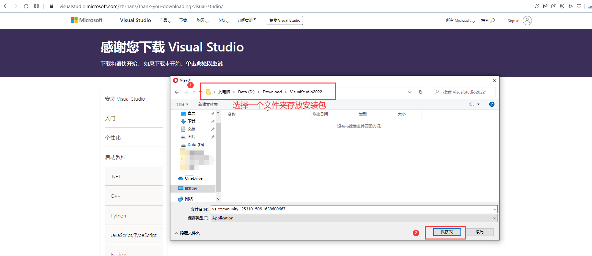This screenshot has height=256, width=592.
Task: Collapse folders with 隐藏文件夹
Action: (187, 233)
